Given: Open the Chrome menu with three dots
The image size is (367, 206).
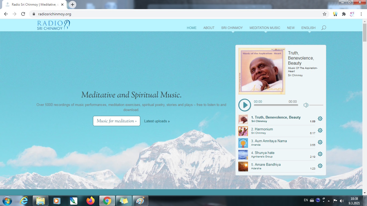Looking at the screenshot, I should point(361,14).
